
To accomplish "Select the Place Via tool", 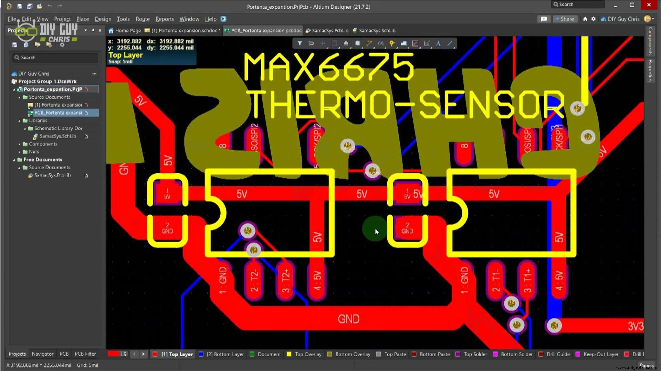I will tap(392, 44).
